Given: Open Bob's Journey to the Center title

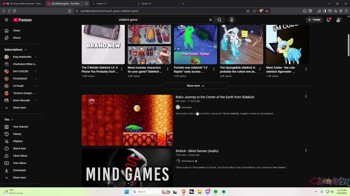Looking at the screenshot, I should [x=215, y=97].
